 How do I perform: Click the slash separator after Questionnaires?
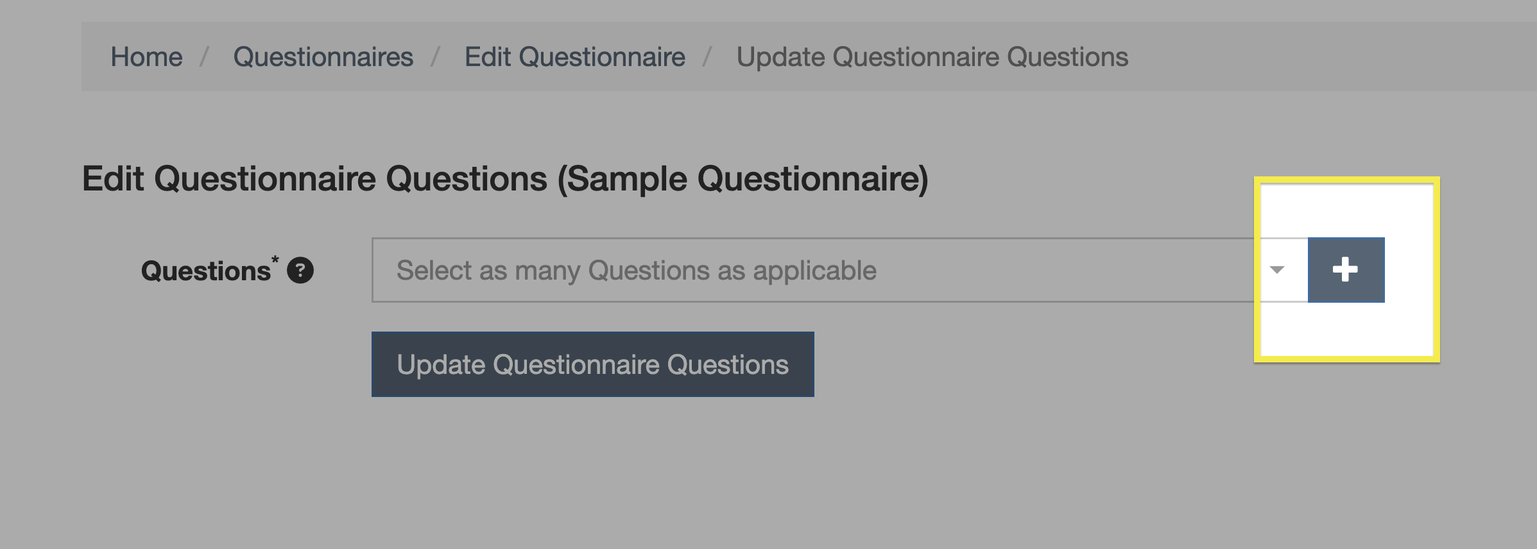point(435,57)
